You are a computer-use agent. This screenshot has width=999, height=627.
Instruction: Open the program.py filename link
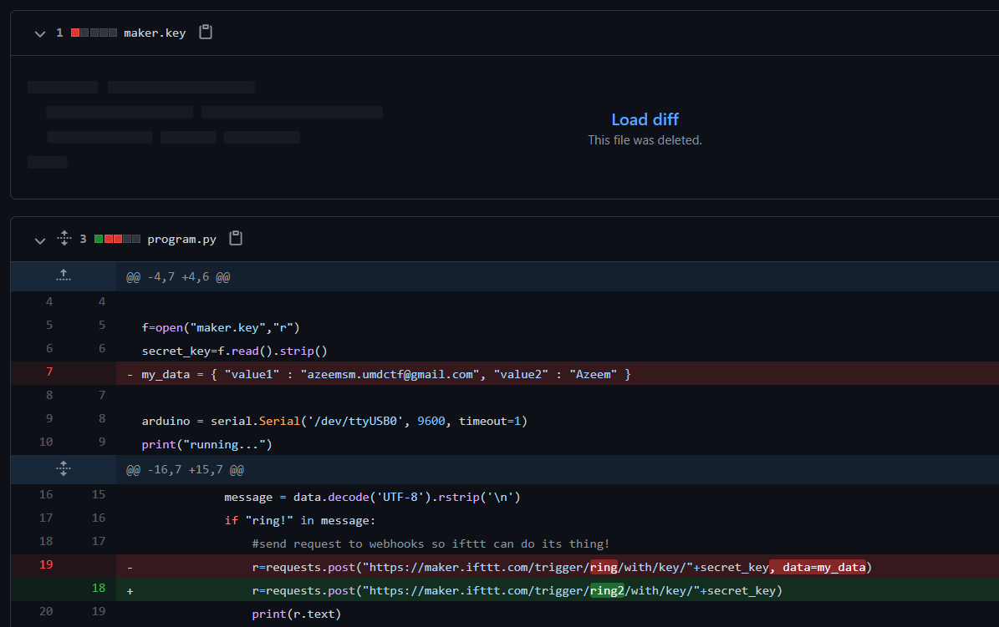181,240
